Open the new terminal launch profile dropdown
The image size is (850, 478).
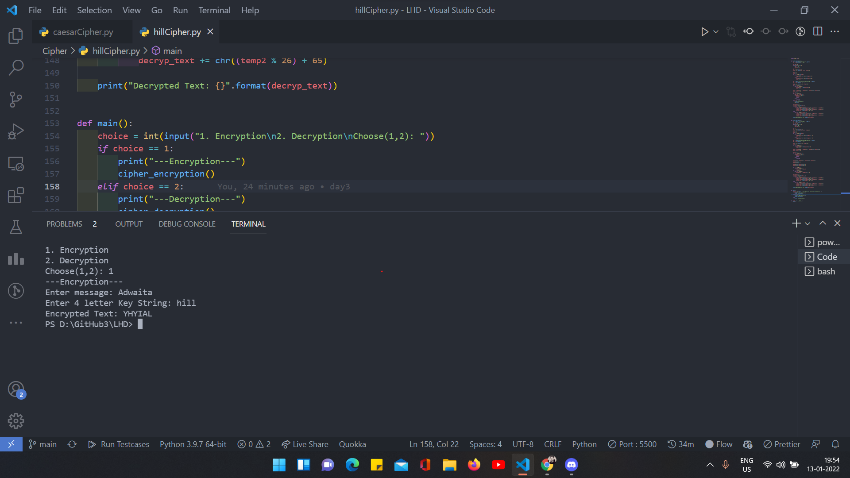click(x=807, y=224)
